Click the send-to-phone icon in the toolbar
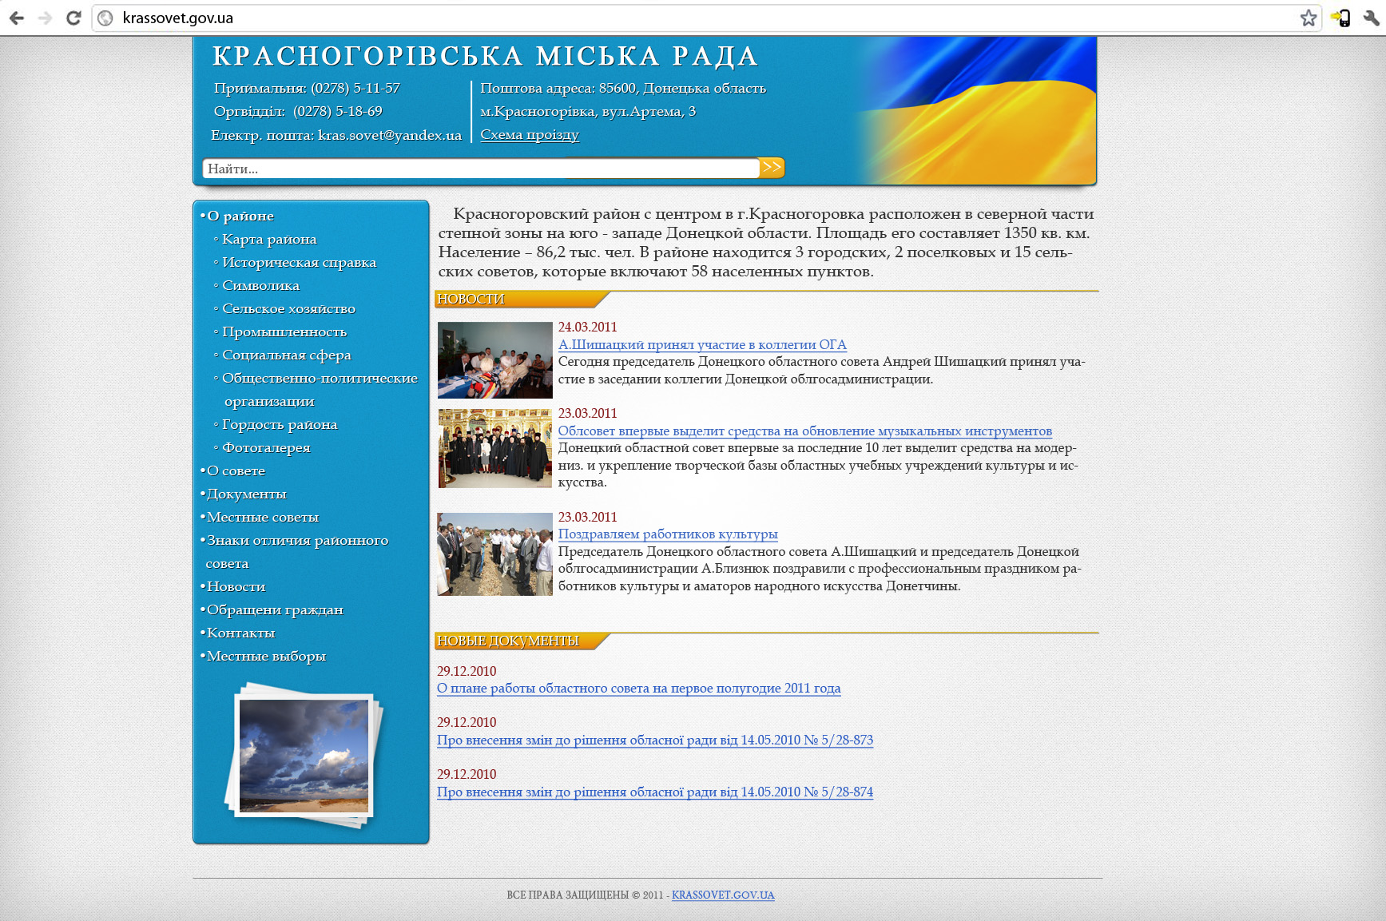This screenshot has width=1386, height=921. [1341, 18]
